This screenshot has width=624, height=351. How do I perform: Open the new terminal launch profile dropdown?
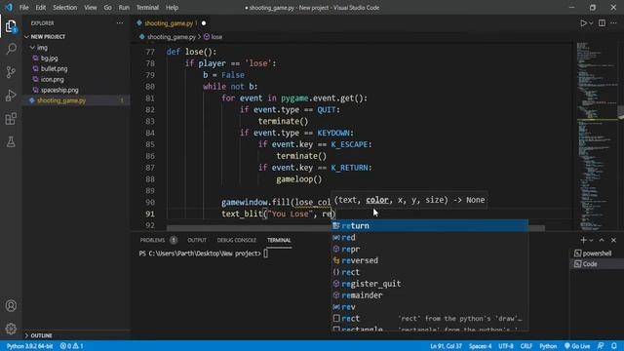pyautogui.click(x=591, y=240)
